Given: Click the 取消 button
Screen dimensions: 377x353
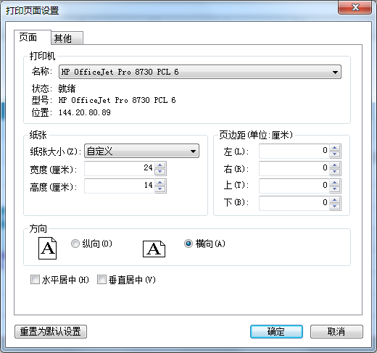Looking at the screenshot, I should (x=336, y=331).
